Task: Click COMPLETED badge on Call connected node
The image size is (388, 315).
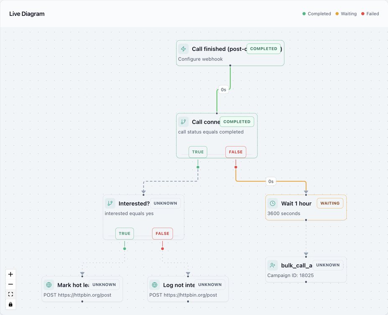Action: (x=237, y=122)
